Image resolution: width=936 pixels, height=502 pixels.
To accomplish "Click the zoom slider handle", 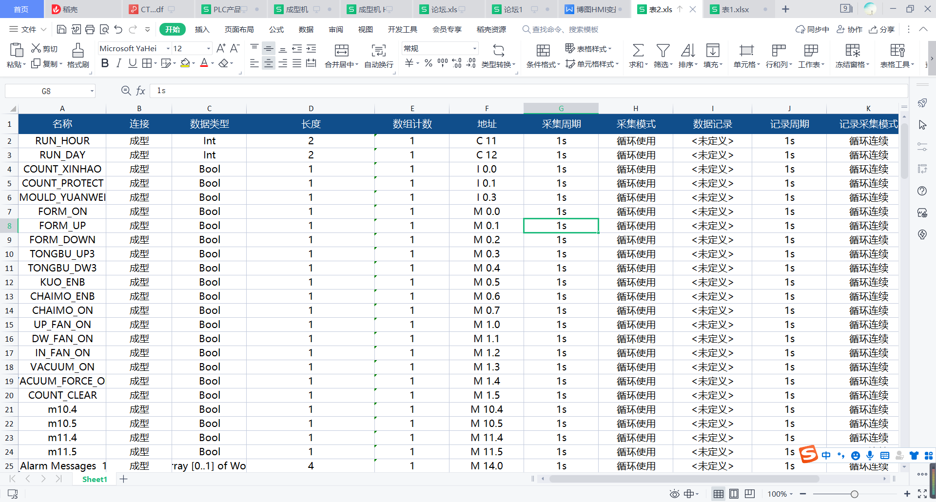I will click(855, 494).
